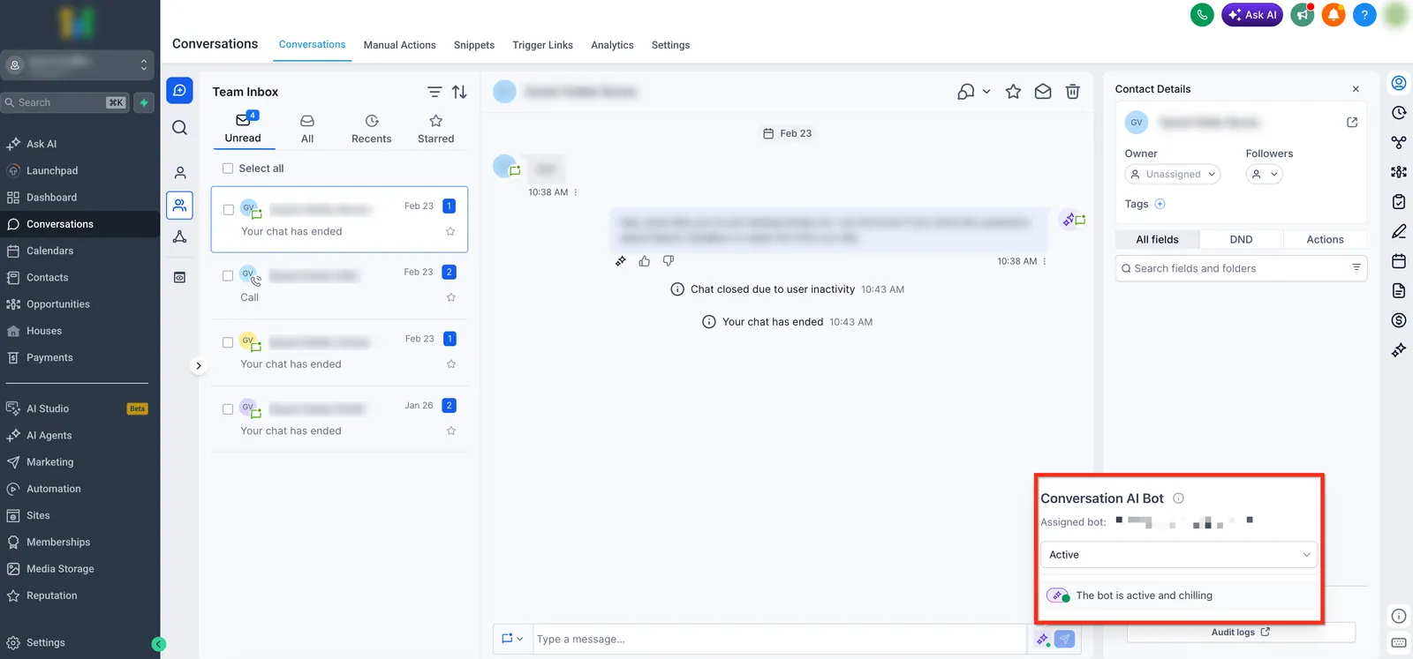The width and height of the screenshot is (1413, 659).
Task: Click the Search fields and folders box
Action: [x=1241, y=268]
